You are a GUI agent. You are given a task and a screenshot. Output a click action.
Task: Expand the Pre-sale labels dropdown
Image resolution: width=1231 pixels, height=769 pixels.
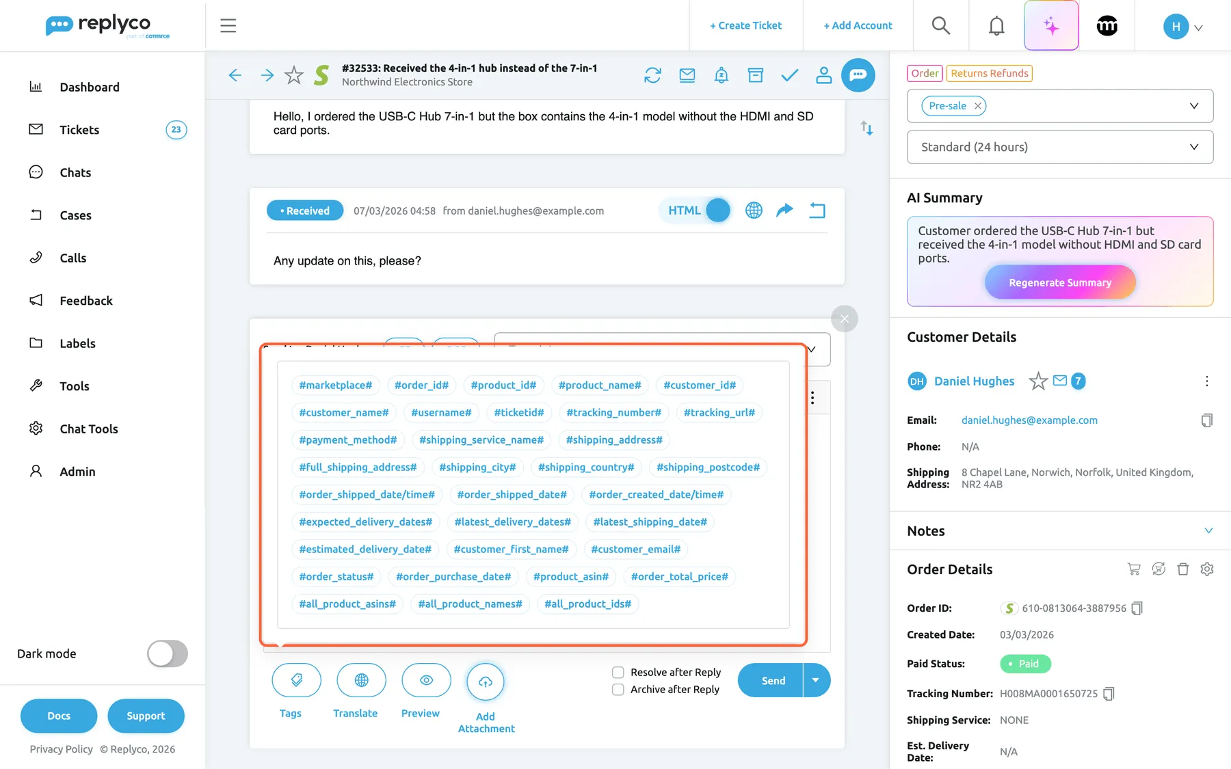pyautogui.click(x=1194, y=106)
